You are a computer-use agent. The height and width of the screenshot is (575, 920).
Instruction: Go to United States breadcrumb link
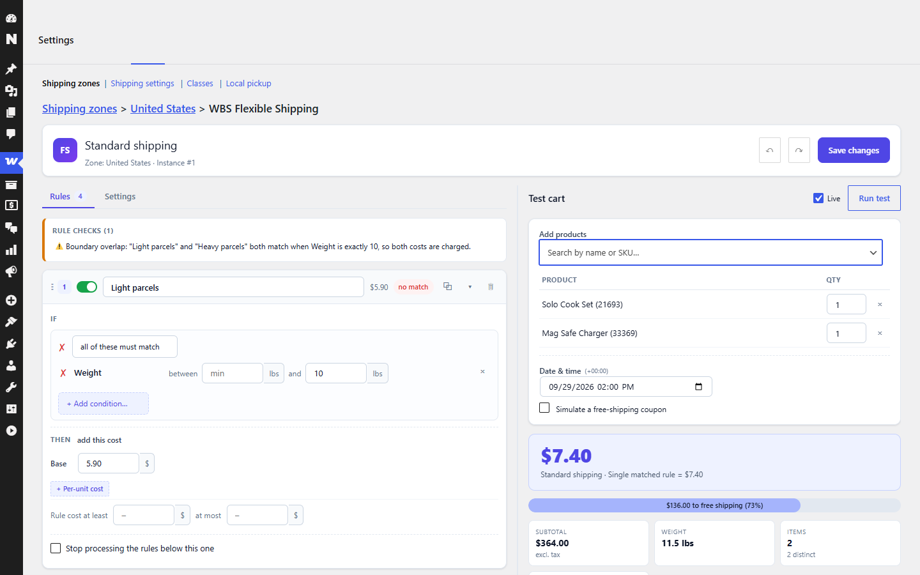click(163, 109)
